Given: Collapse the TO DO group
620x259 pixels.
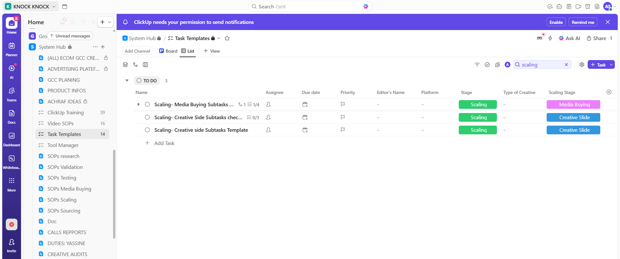Looking at the screenshot, I should 127,80.
